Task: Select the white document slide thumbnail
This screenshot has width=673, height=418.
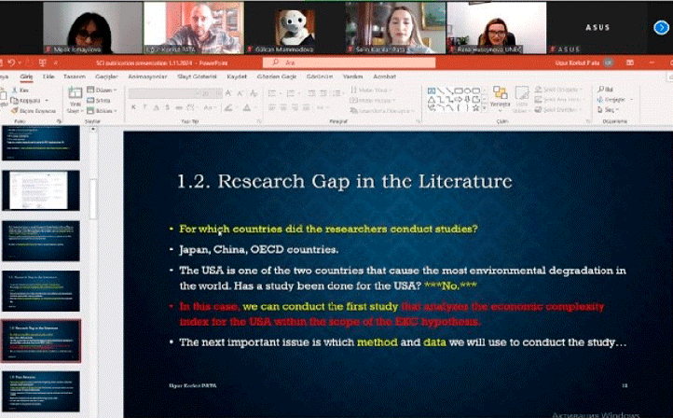Action: 40,189
